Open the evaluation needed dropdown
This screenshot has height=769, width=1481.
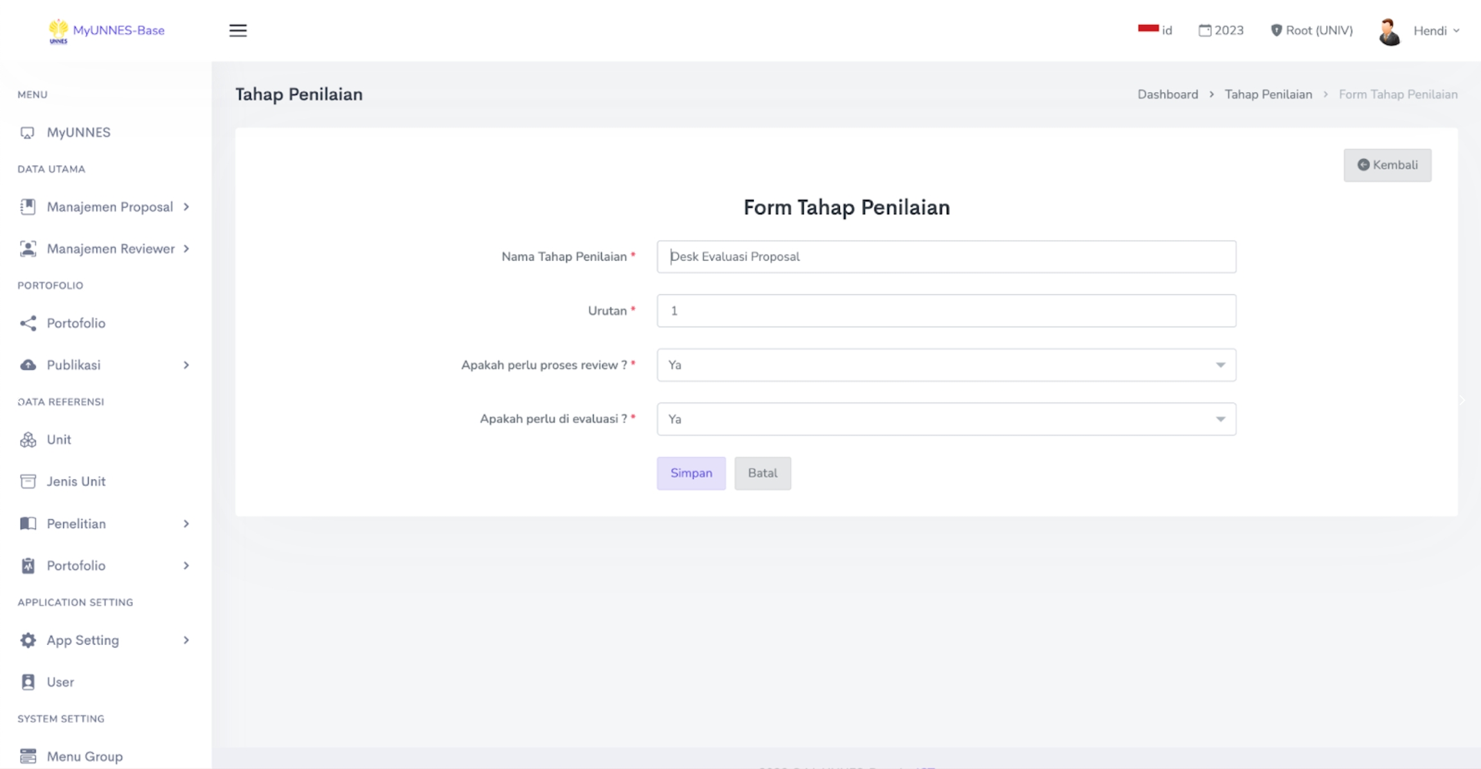(x=946, y=419)
